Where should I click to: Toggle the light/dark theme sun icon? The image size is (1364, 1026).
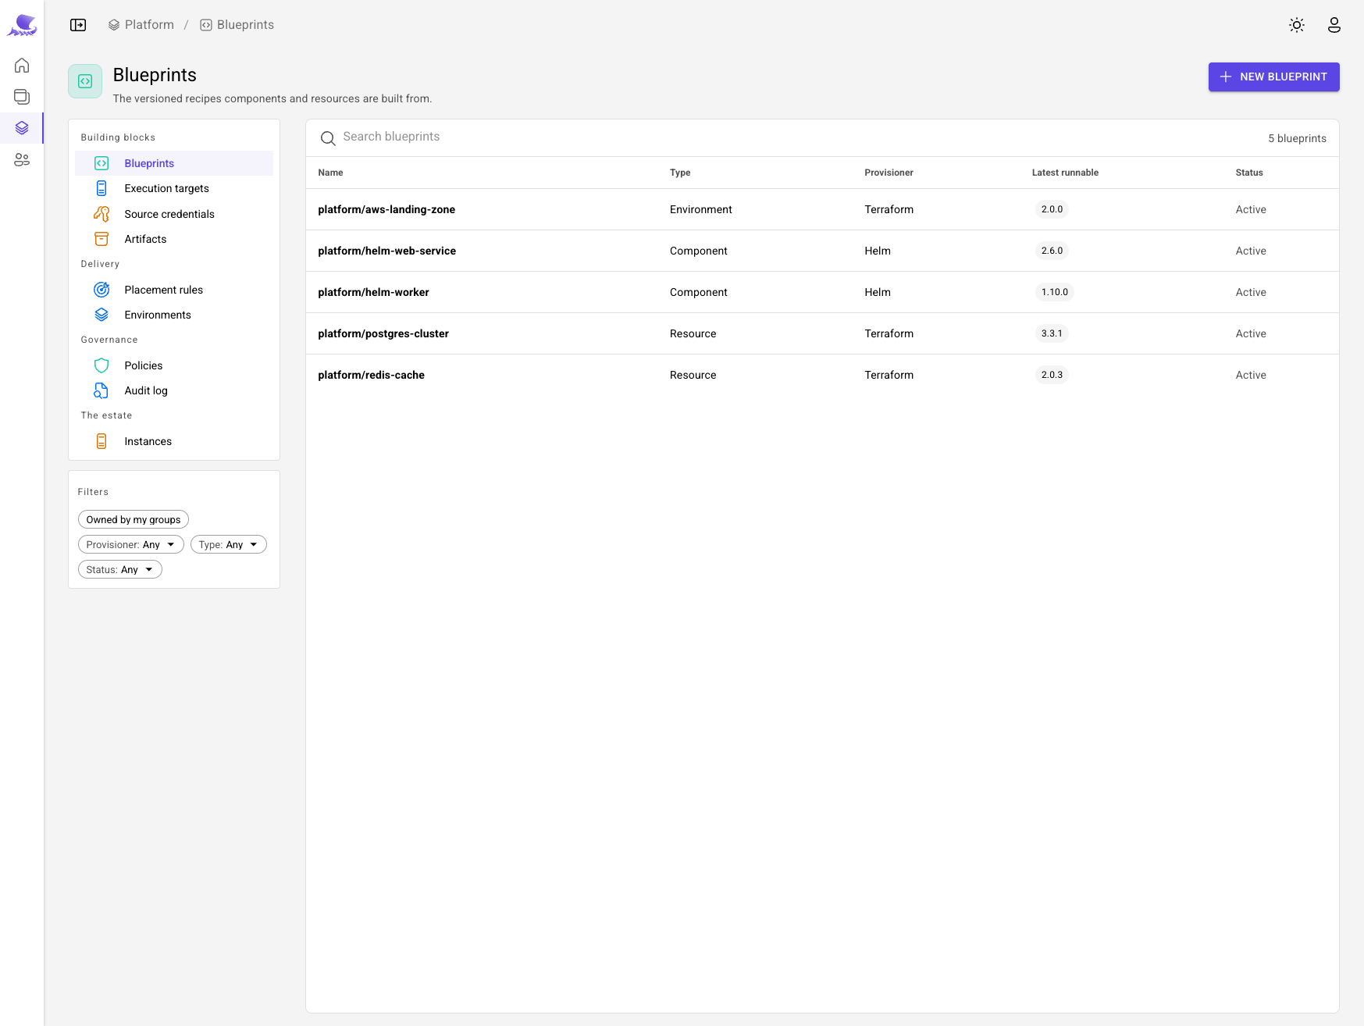[x=1297, y=25]
